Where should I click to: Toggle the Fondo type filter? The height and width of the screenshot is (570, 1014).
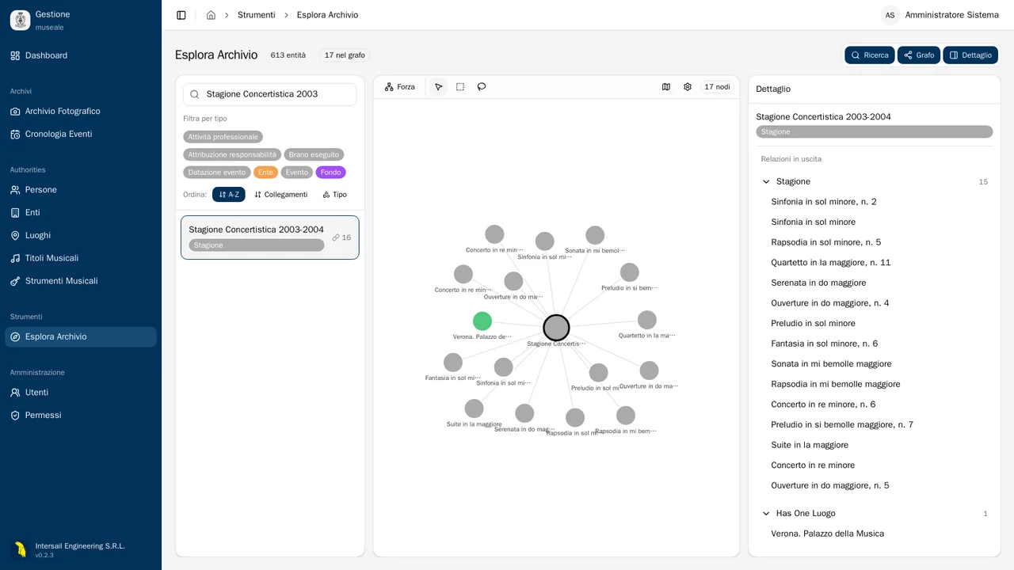click(x=331, y=173)
